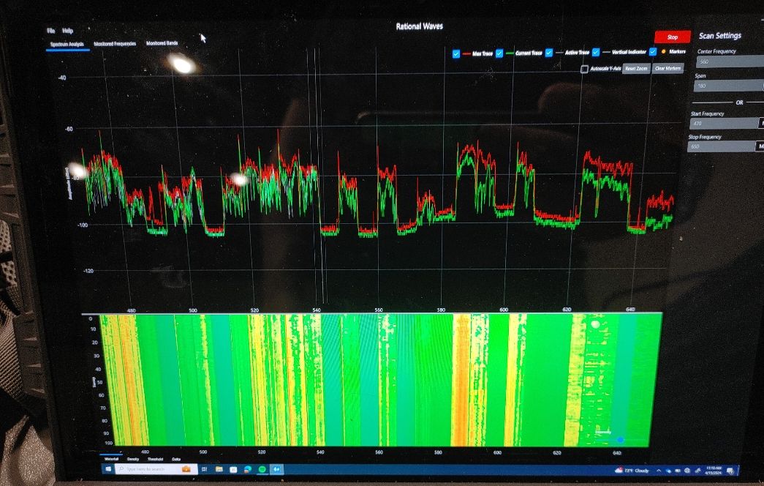The width and height of the screenshot is (764, 486).
Task: Enable Autoscale Y-Axis checkbox
Action: (584, 69)
